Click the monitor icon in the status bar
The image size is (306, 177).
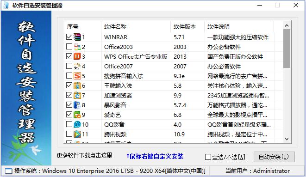pyautogui.click(x=8, y=171)
